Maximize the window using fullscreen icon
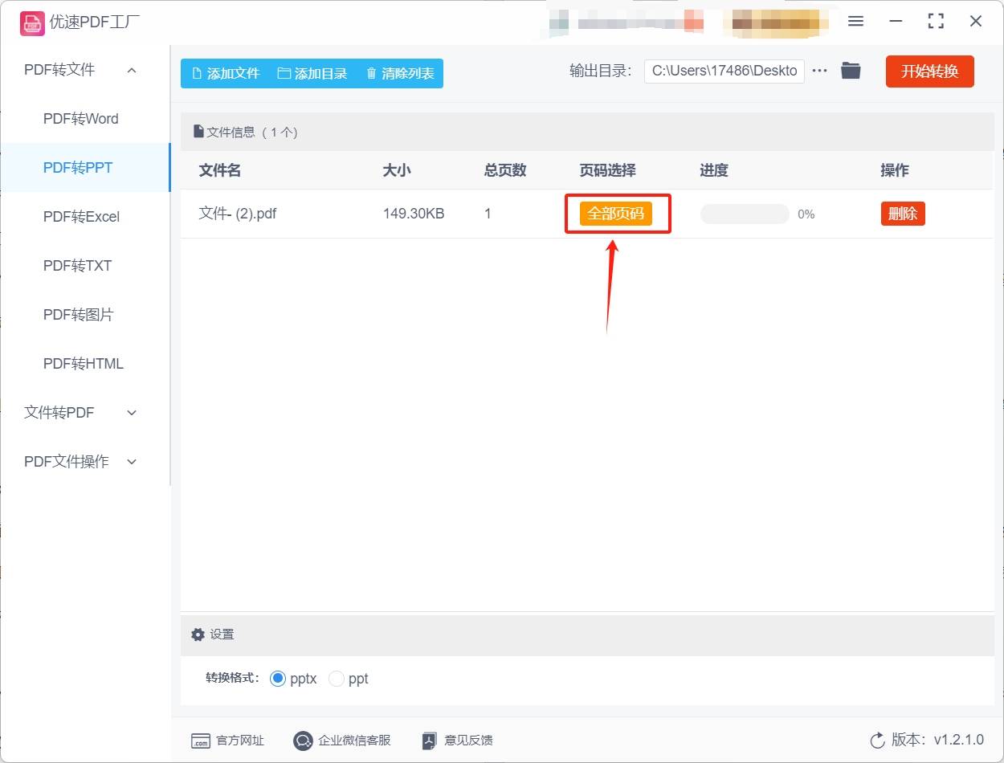This screenshot has height=763, width=1004. 936,22
